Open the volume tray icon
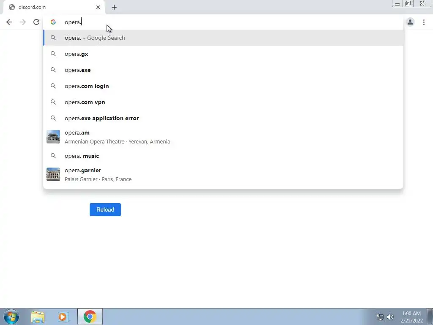This screenshot has height=325, width=433. click(390, 317)
